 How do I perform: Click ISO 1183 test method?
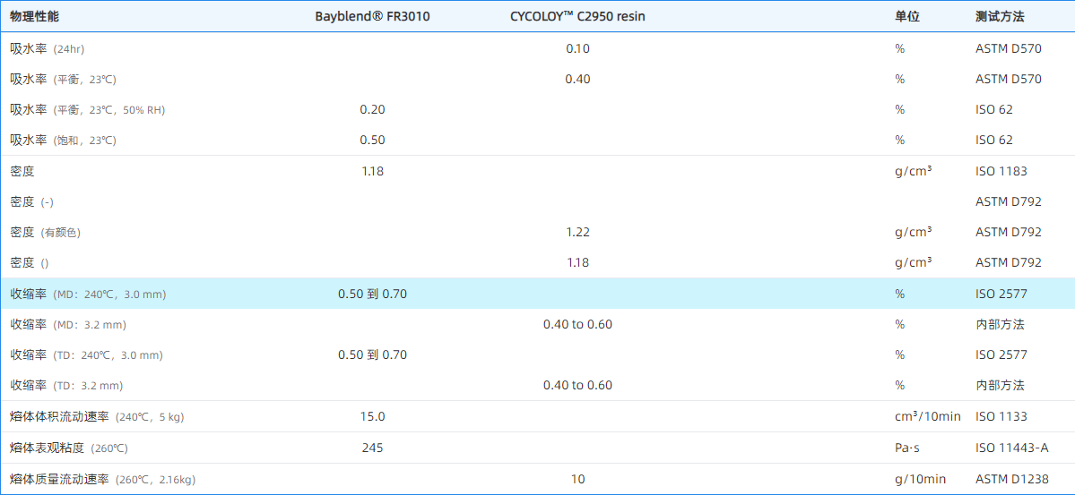pos(1001,171)
